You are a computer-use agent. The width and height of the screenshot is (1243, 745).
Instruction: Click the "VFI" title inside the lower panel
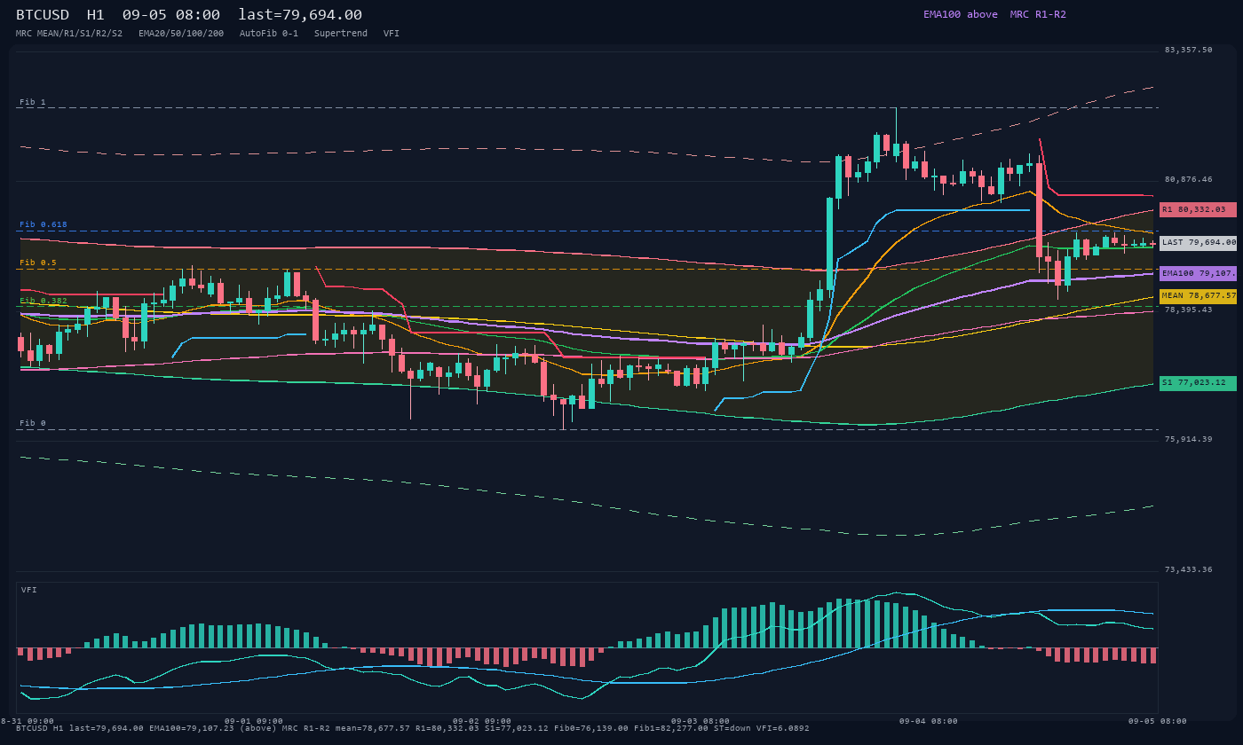(29, 590)
